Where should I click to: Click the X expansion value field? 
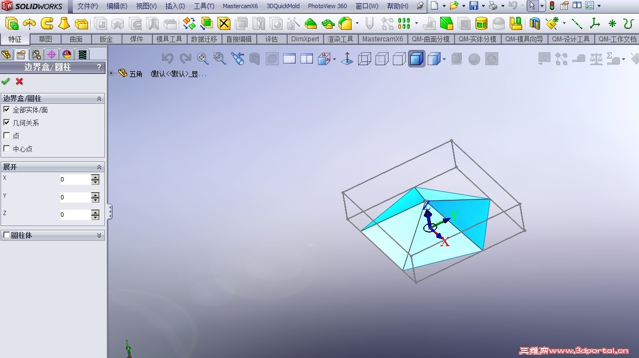point(75,179)
